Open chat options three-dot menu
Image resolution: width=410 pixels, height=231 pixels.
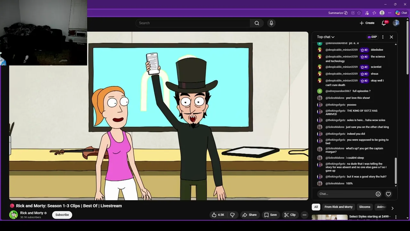383,37
